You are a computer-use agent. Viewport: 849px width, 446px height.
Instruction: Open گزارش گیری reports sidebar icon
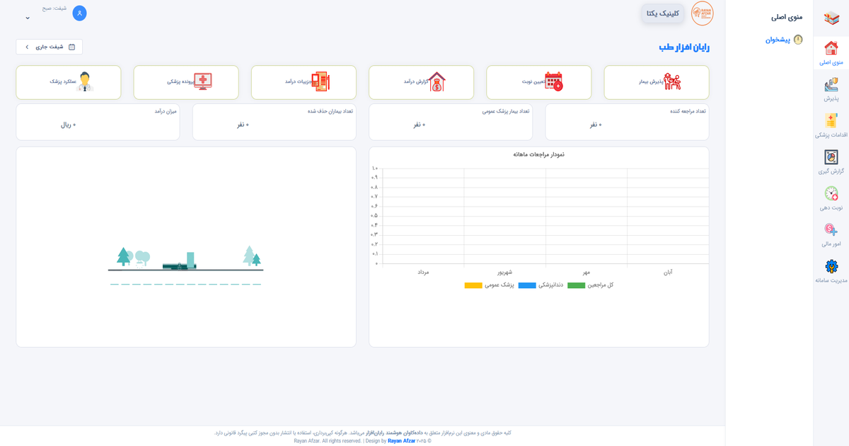pos(831,158)
